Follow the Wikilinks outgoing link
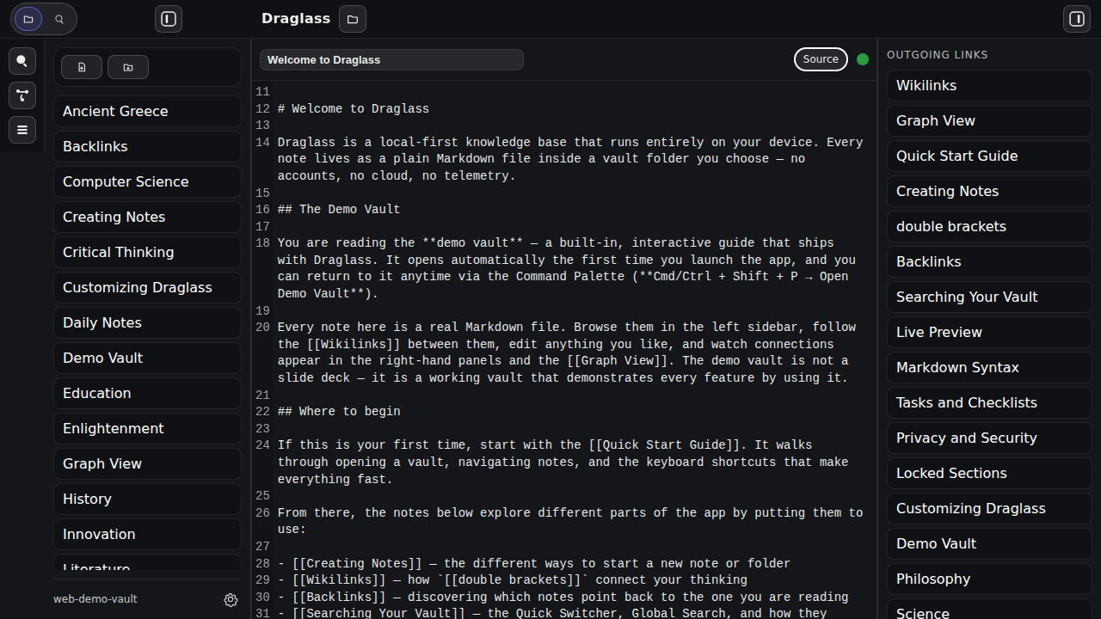 tap(989, 85)
